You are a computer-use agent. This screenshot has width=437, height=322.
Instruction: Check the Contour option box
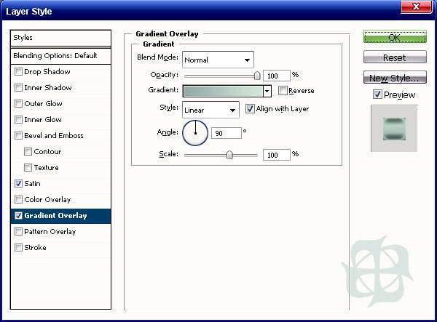(x=28, y=152)
